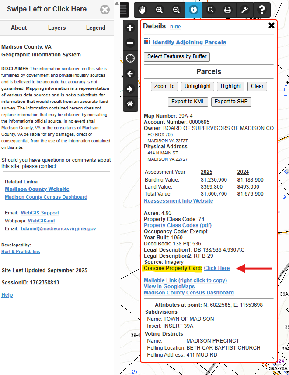Open Census Dashboard link in Details panel

coord(189,293)
